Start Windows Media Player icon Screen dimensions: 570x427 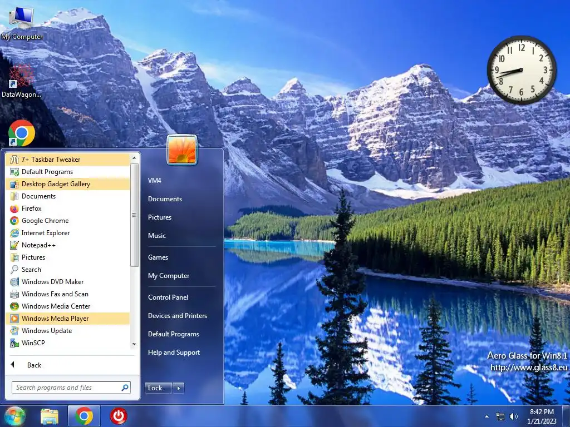click(14, 319)
